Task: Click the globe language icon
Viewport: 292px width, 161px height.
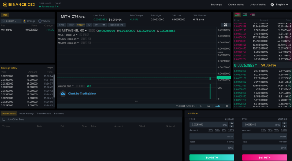Action: coord(272,5)
